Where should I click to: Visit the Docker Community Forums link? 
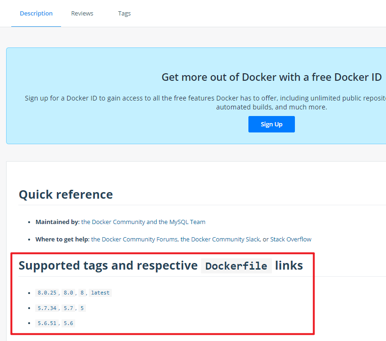(x=134, y=240)
